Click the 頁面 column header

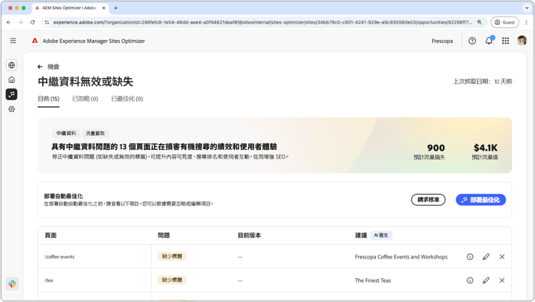pos(51,236)
